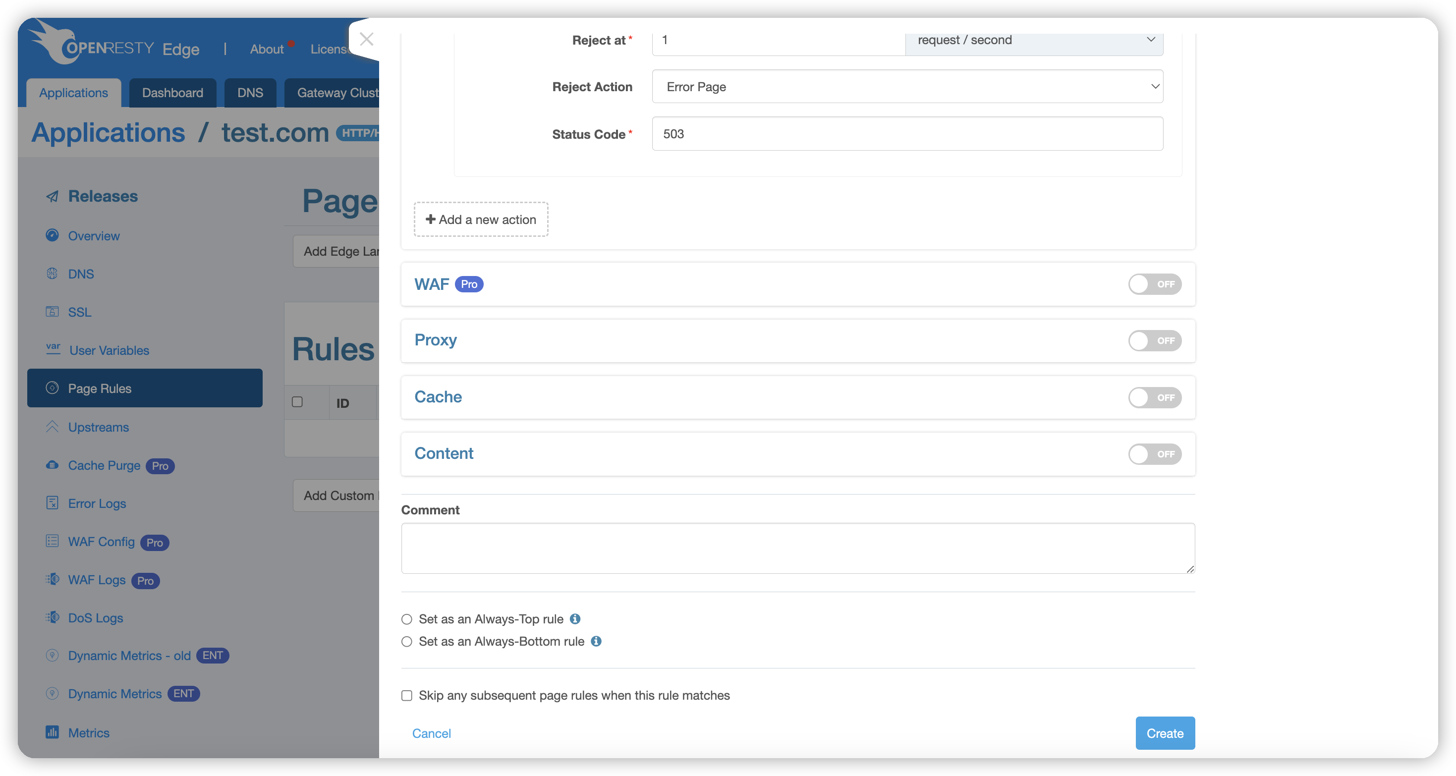Click the Cache section heading
Viewport: 1456px width, 776px height.
[438, 397]
